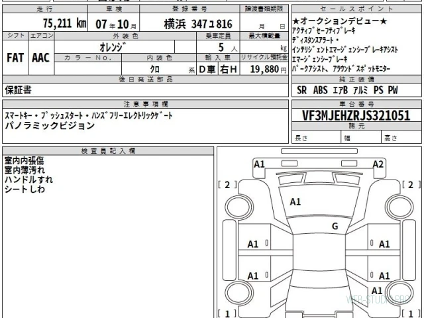Click the A2 damage mark on the diagram
Viewport: 424px width, 318px height.
[x=378, y=164]
